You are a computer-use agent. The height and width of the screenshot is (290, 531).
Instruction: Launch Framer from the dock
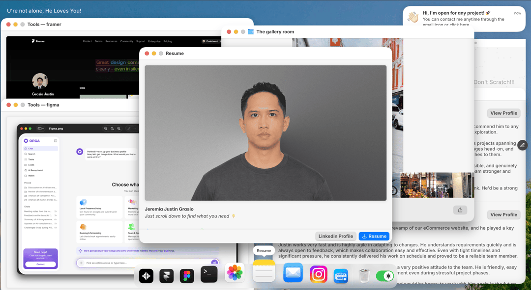pyautogui.click(x=166, y=276)
